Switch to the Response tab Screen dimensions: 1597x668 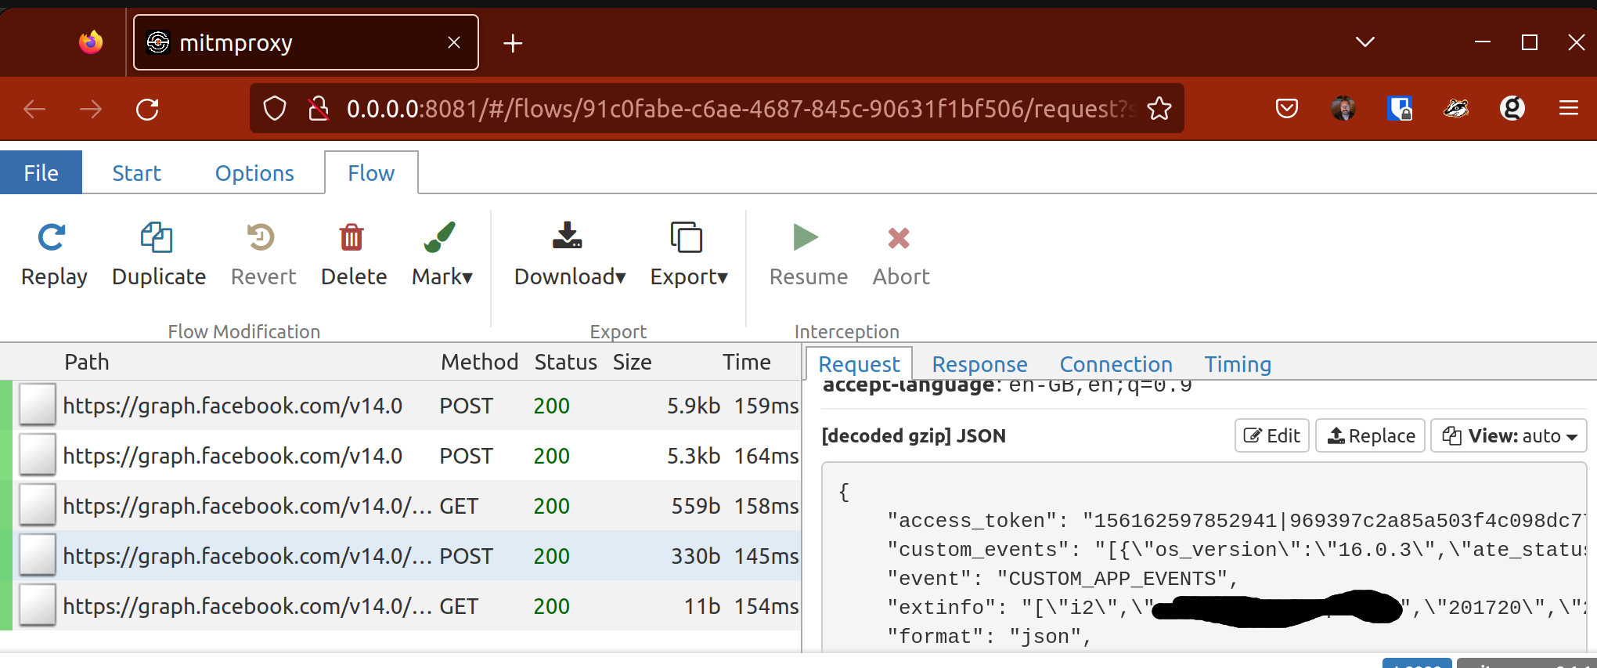979,364
